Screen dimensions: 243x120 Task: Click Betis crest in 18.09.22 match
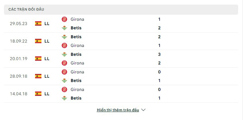click(x=64, y=37)
